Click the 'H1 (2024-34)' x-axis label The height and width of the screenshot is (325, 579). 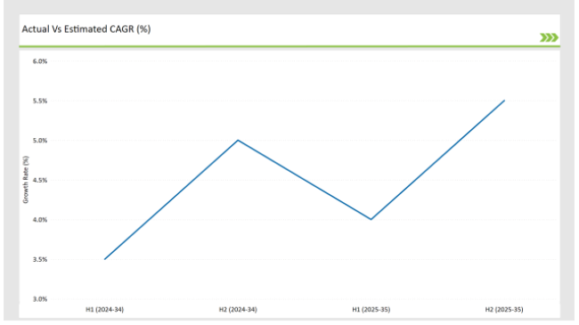tap(105, 310)
